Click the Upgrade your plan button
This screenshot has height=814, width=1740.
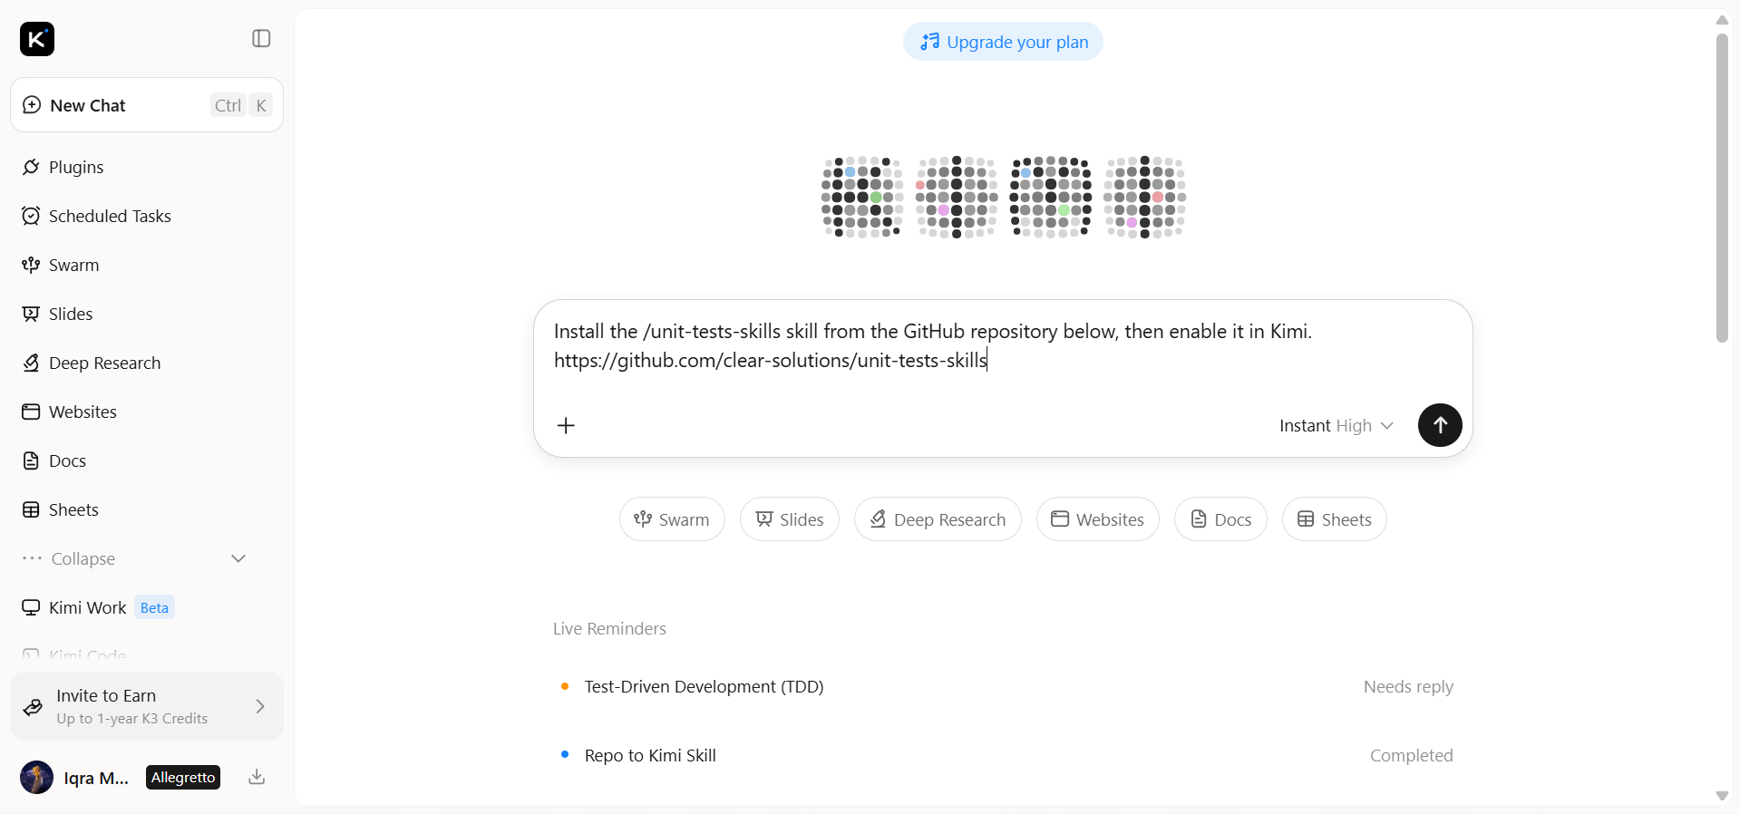[x=1003, y=42]
